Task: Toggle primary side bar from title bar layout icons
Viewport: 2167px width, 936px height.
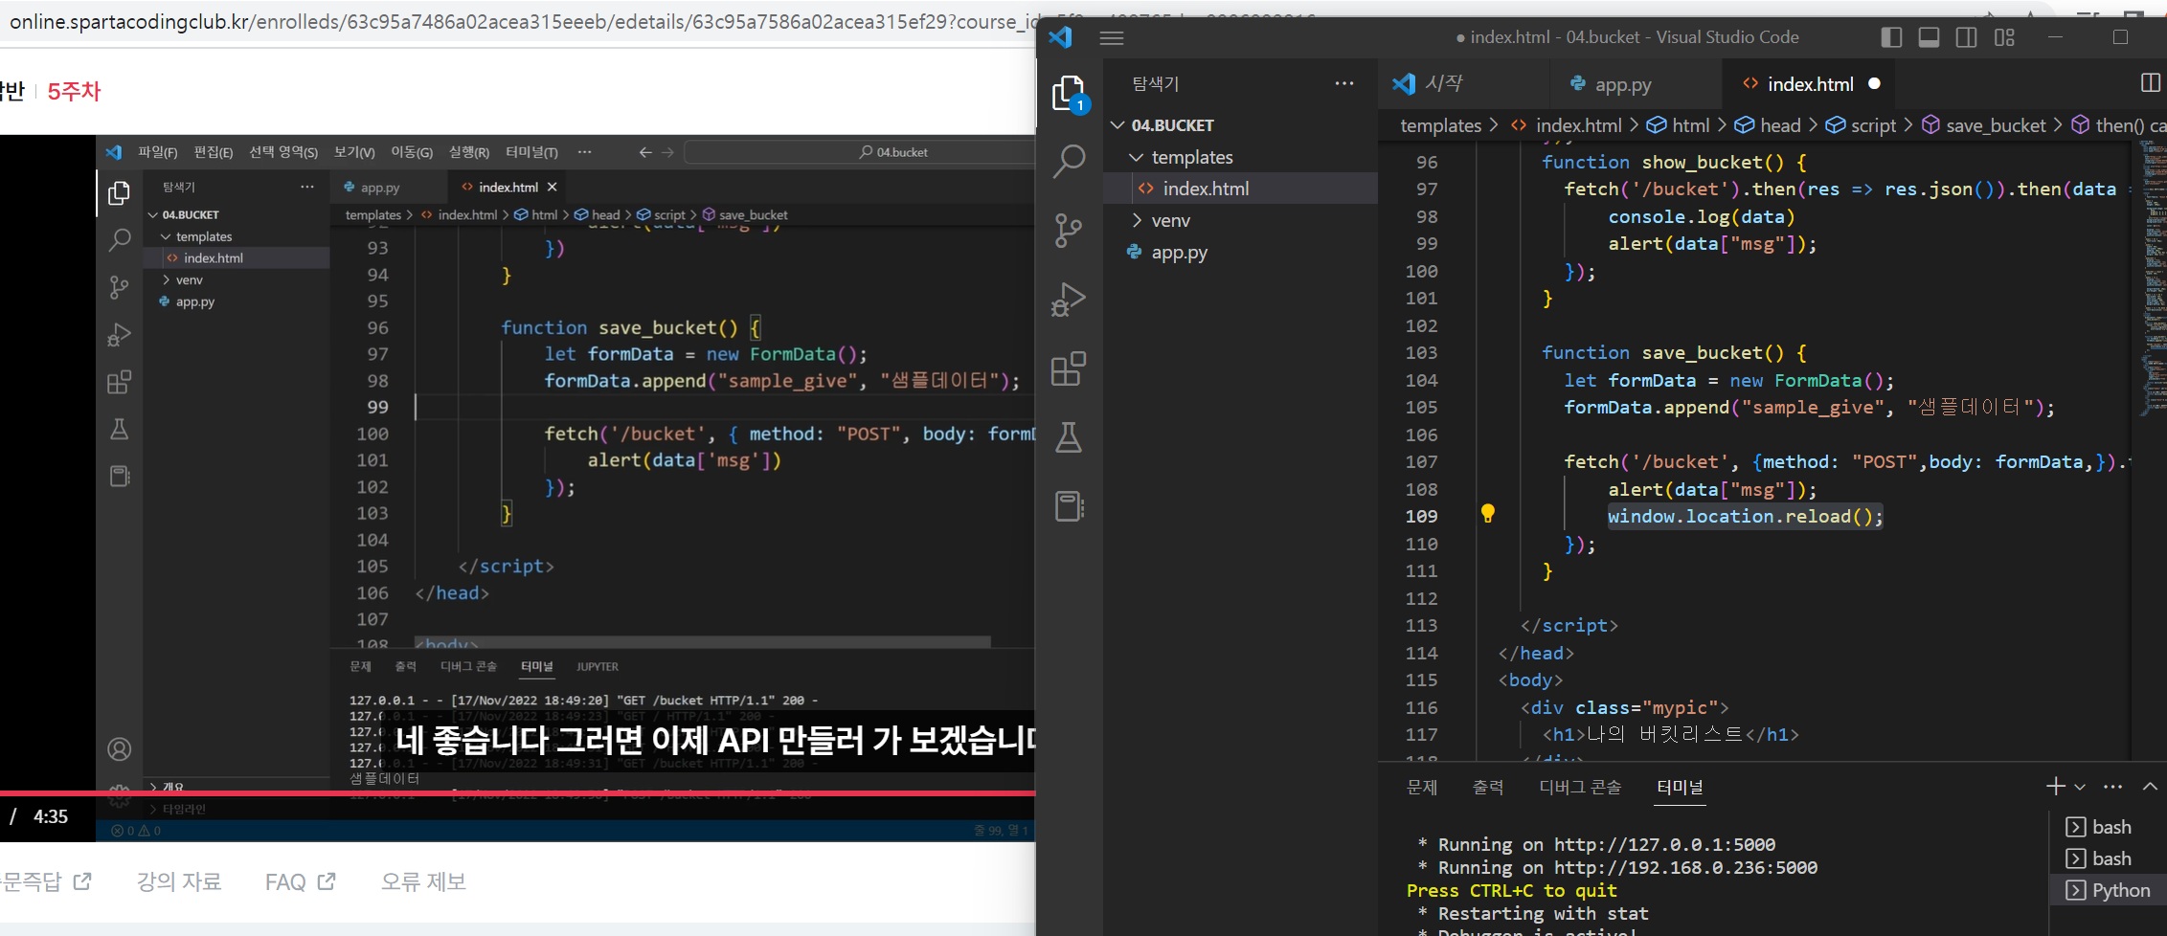Action: click(x=1891, y=37)
